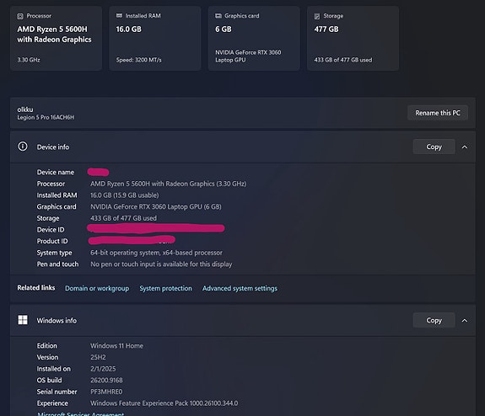Open Domain or workgroup link
Image resolution: width=485 pixels, height=416 pixels.
point(97,288)
